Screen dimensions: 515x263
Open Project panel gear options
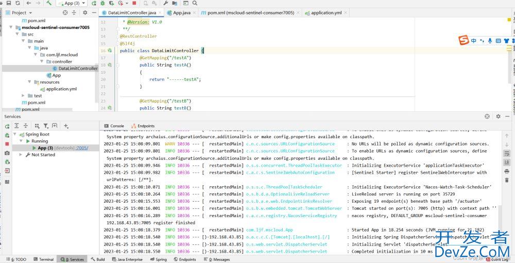pos(85,12)
